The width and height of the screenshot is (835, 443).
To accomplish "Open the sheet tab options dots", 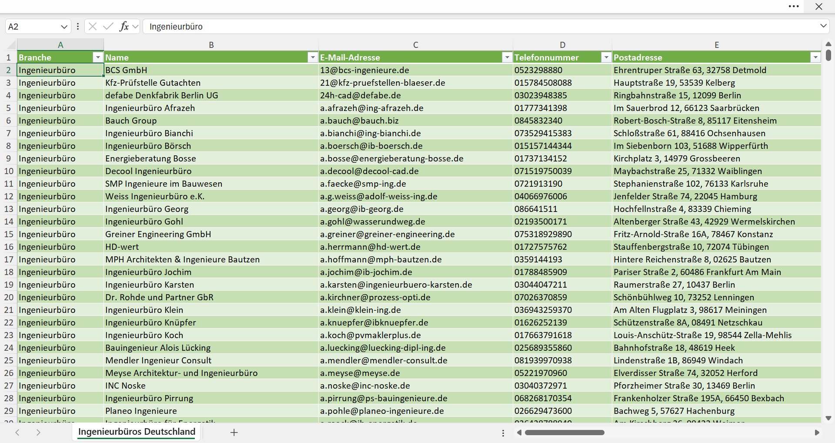I will click(503, 433).
